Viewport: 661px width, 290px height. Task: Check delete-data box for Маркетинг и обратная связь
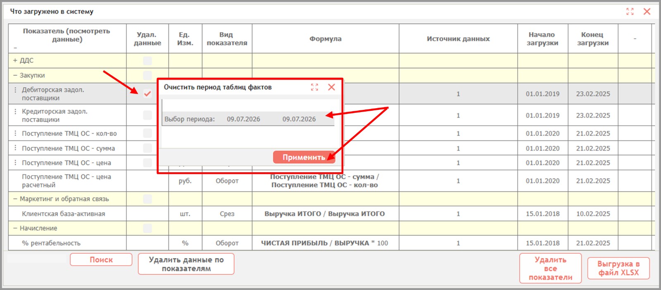pyautogui.click(x=147, y=199)
